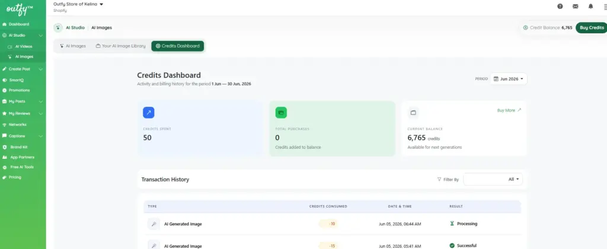Switch to Your AI Image Library tab
Screen dimensions: 607x249
[121, 46]
